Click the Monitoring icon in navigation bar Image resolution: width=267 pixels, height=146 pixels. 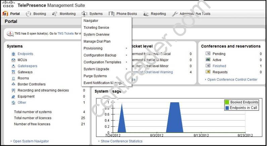(54, 14)
